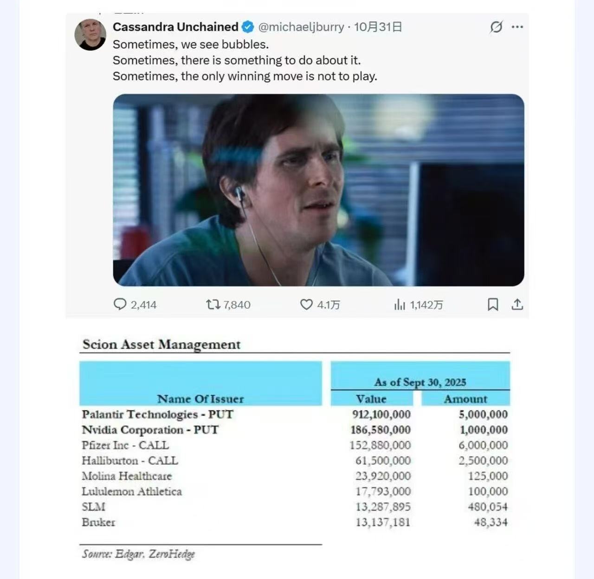Click the 1,142万 views count

[426, 305]
